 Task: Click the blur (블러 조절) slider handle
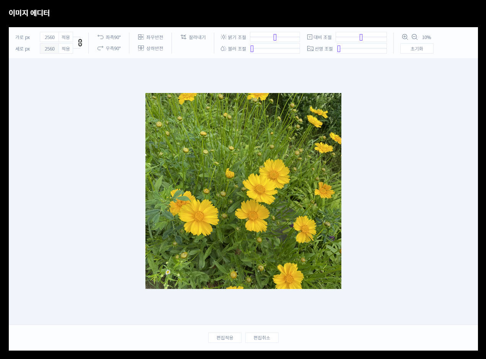click(x=252, y=49)
